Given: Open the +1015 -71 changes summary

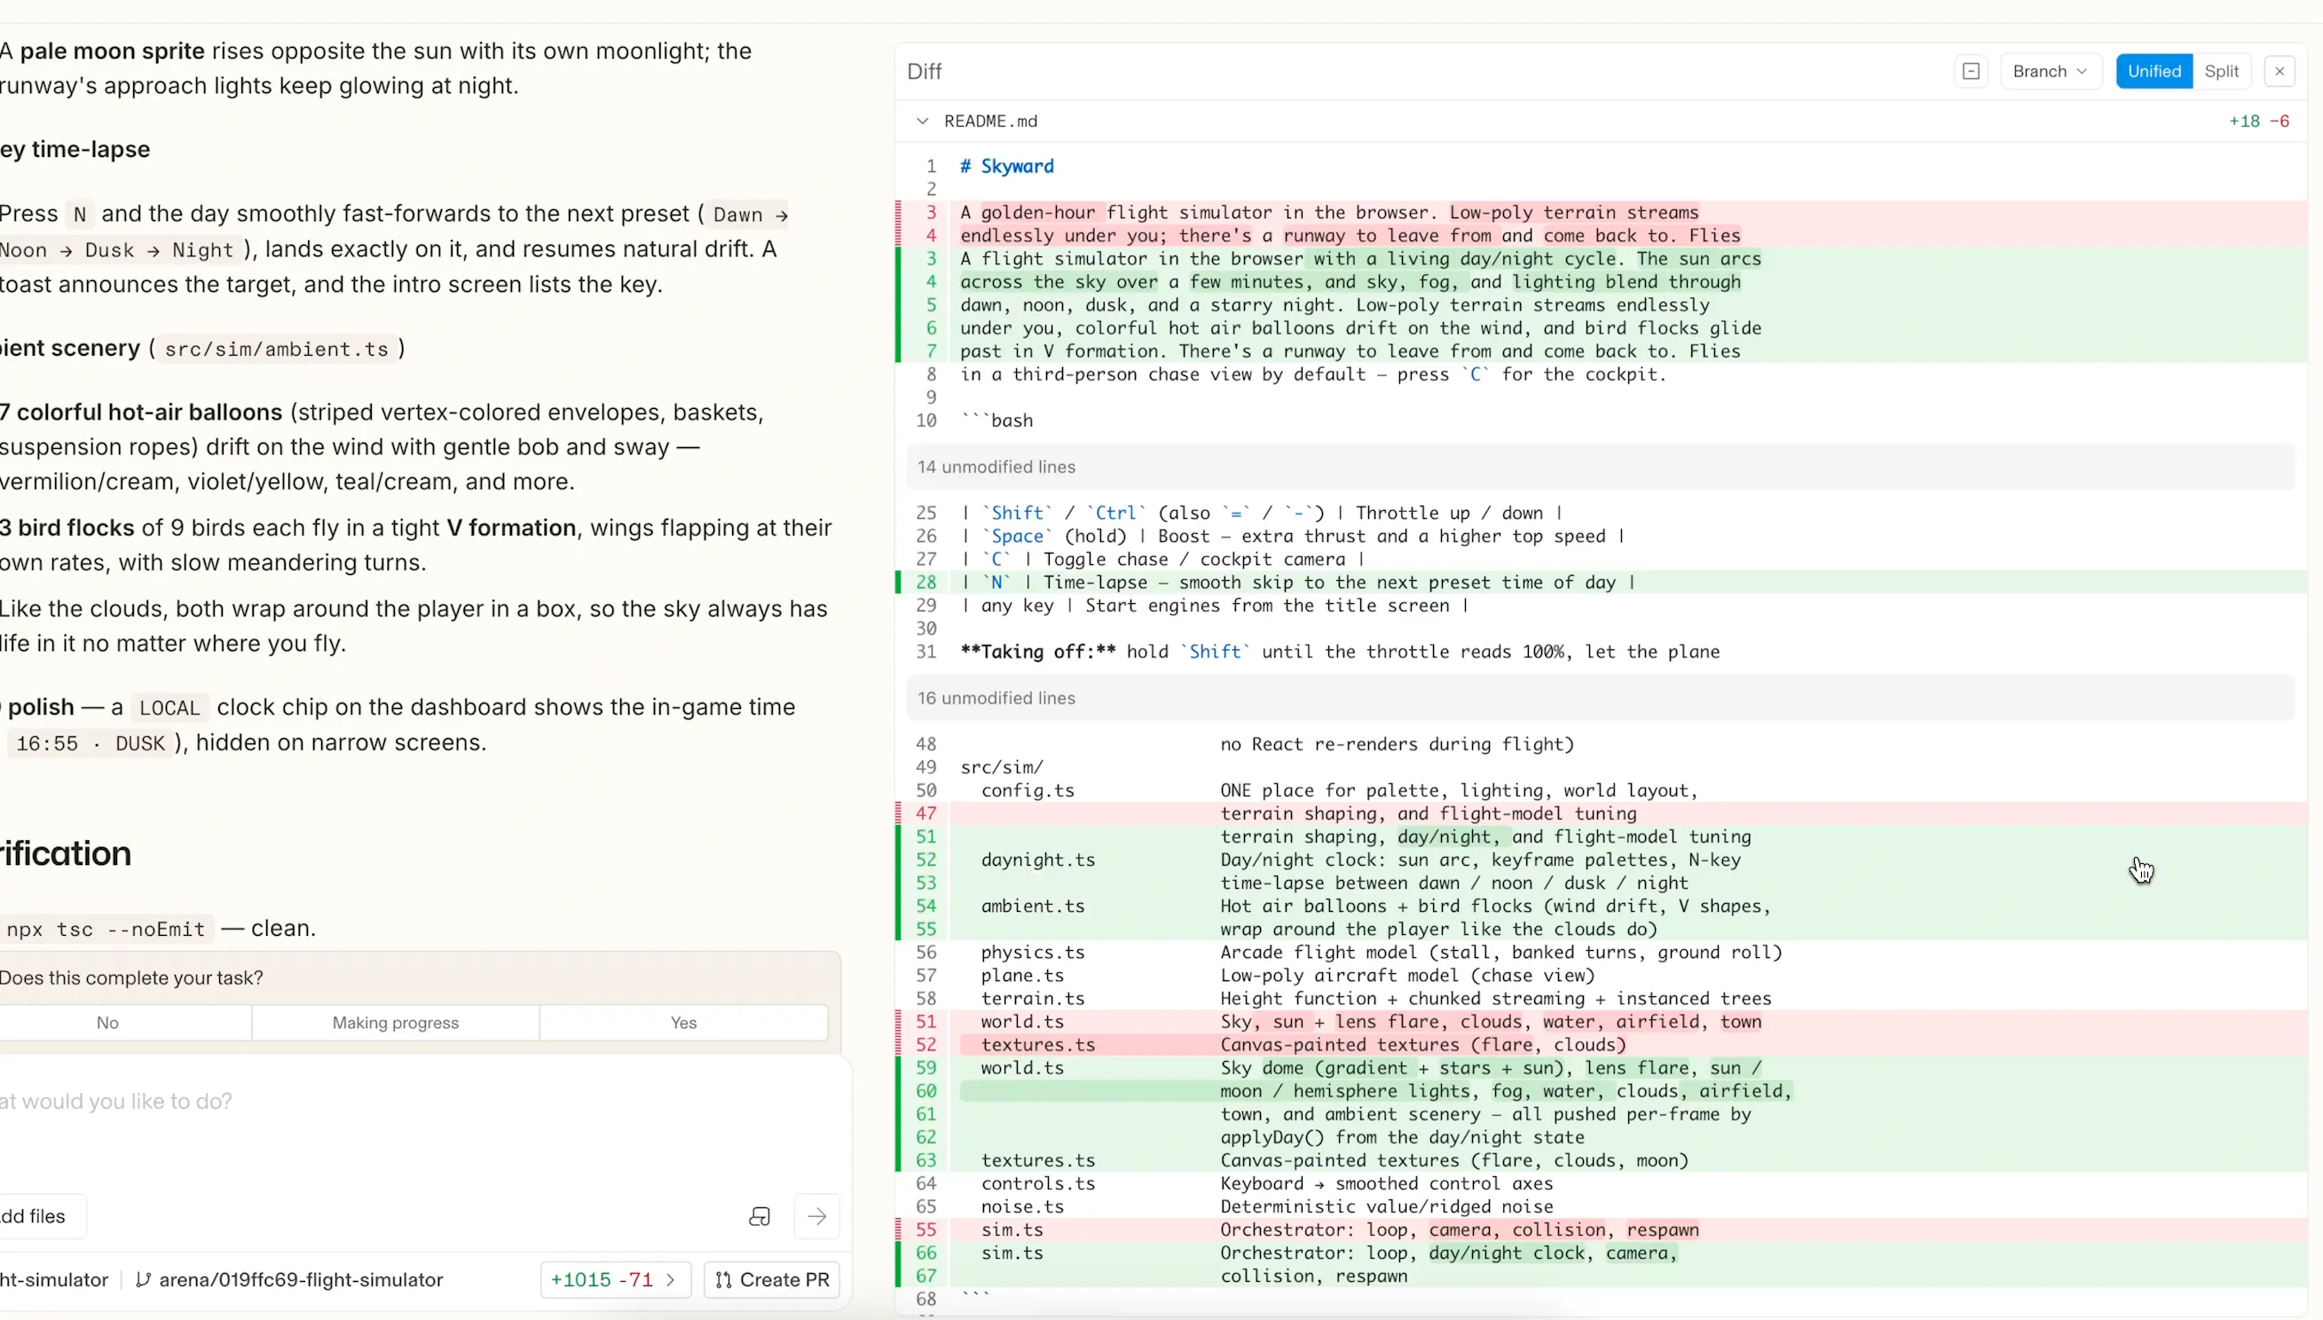Looking at the screenshot, I should click(615, 1280).
